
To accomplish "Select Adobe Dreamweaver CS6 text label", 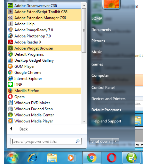I will (36, 5).
